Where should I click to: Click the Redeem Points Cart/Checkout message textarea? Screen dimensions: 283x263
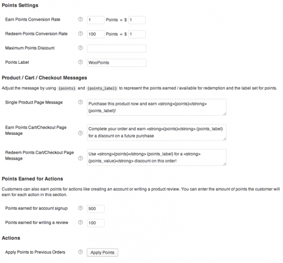[x=156, y=157]
